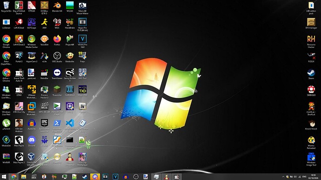The height and width of the screenshot is (180, 321).
Task: Open the WinRAR desktop shortcut
Action: point(7,158)
